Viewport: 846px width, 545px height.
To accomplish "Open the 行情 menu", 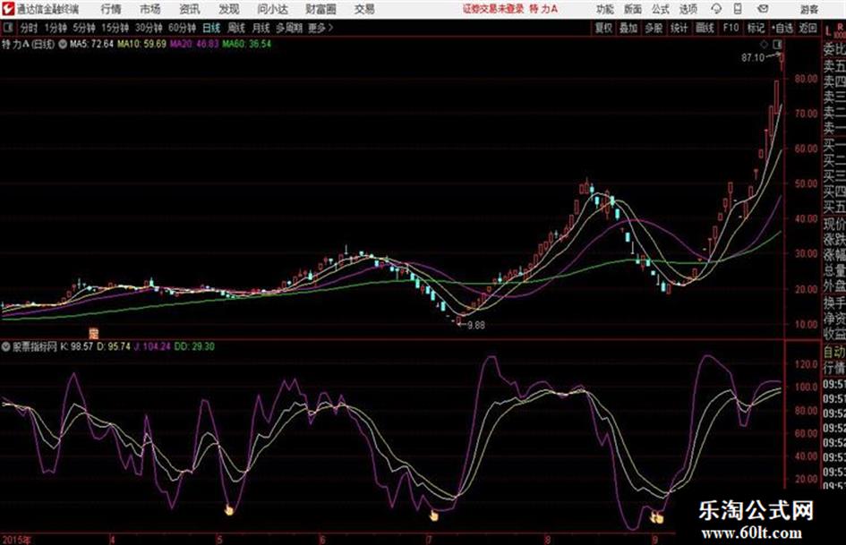I will (111, 9).
